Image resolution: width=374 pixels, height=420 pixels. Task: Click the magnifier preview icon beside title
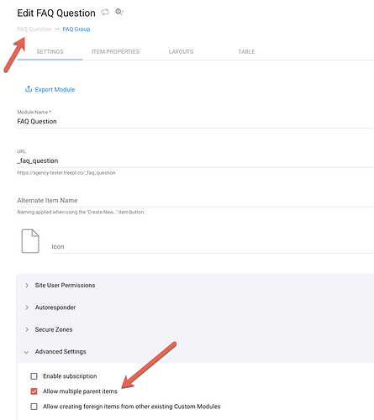click(119, 12)
